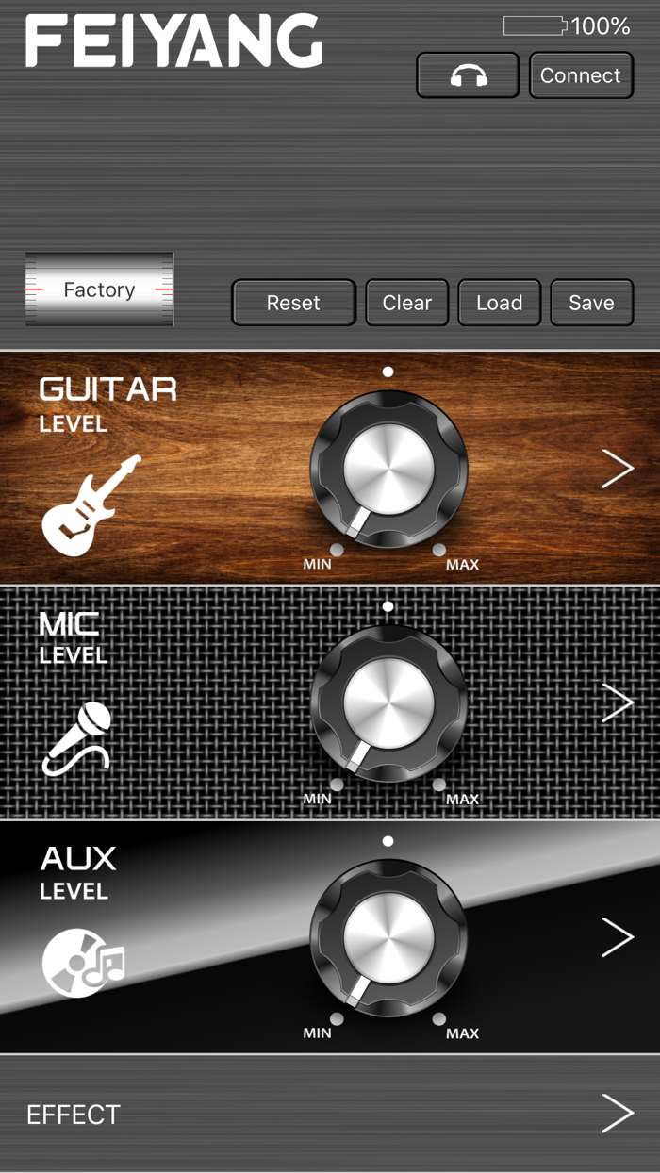Click the Clear preset button

click(407, 303)
